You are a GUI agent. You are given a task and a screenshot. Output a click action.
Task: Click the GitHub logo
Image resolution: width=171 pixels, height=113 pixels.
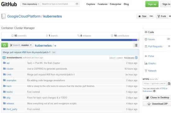(9, 4)
